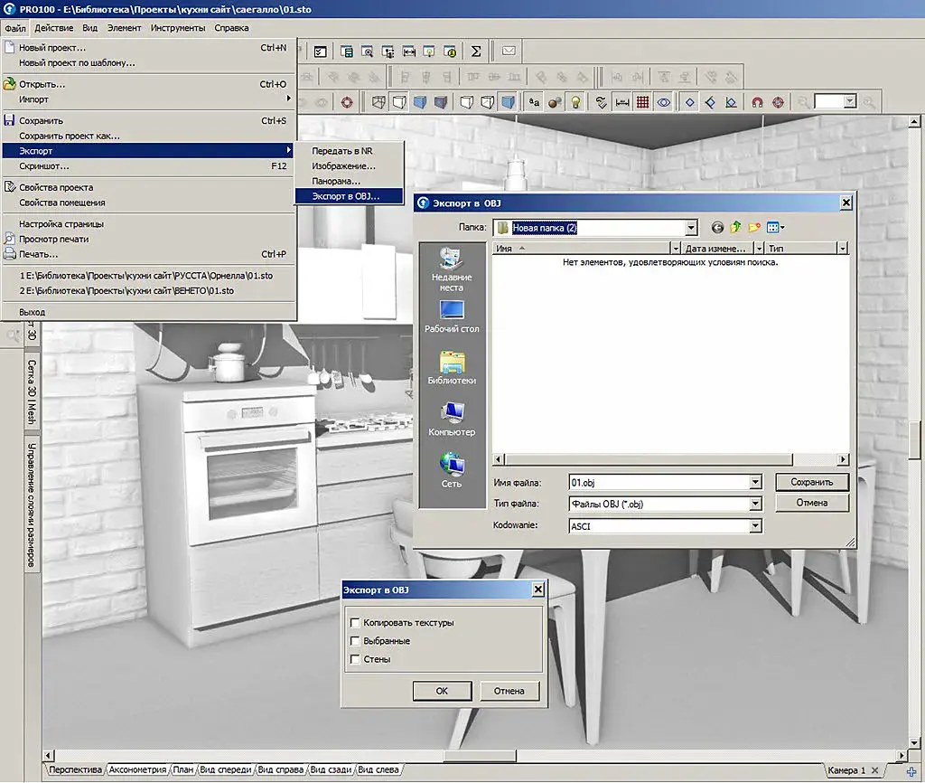Open Компьютер in the places bar

pyautogui.click(x=452, y=420)
